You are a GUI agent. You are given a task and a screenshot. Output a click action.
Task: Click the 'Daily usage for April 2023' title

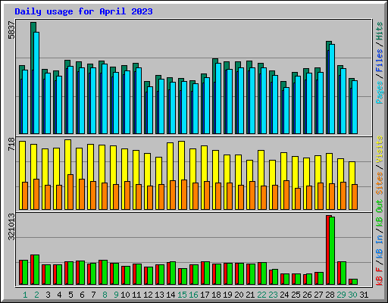click(x=83, y=11)
